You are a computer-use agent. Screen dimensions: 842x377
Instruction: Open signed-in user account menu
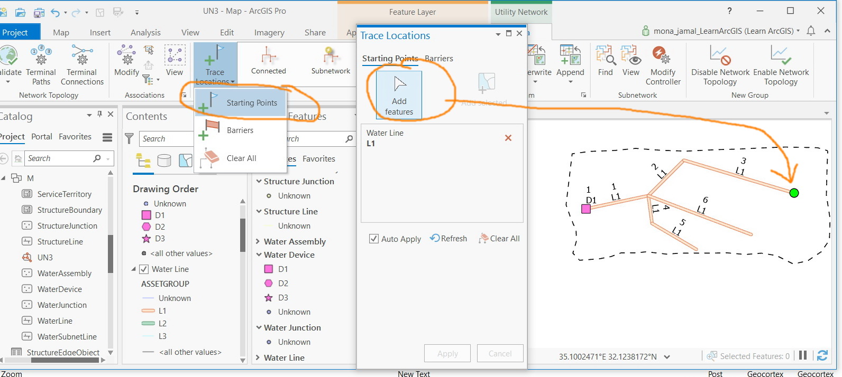tap(721, 31)
